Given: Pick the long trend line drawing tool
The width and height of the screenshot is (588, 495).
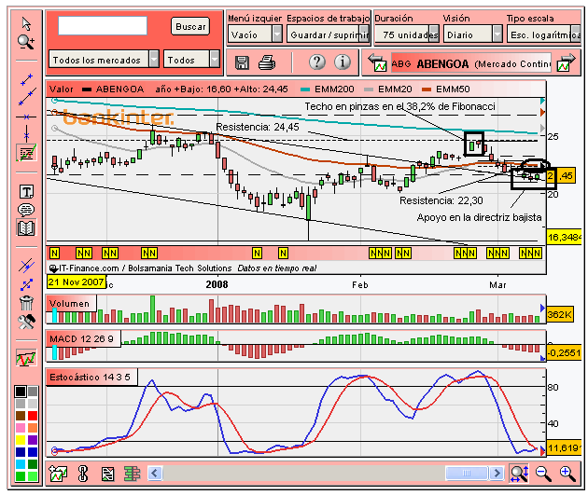Looking at the screenshot, I should click(x=27, y=97).
